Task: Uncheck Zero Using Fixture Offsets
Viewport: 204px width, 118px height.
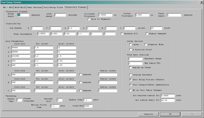Action: tap(130, 80)
